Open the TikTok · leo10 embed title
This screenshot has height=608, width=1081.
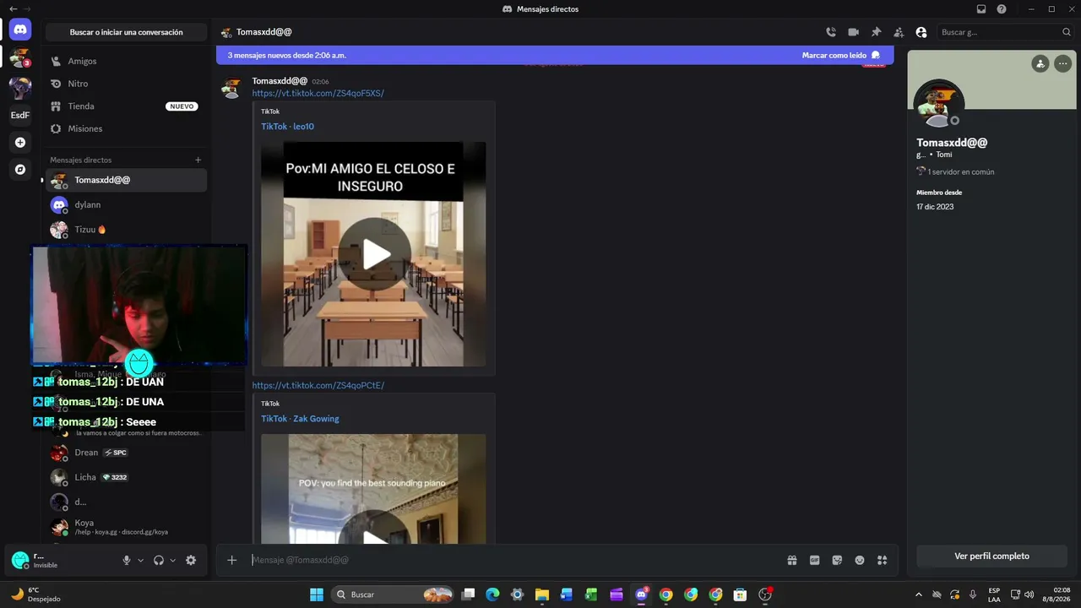tap(287, 127)
